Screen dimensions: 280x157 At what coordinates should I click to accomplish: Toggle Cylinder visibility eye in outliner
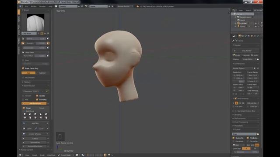pos(255,23)
